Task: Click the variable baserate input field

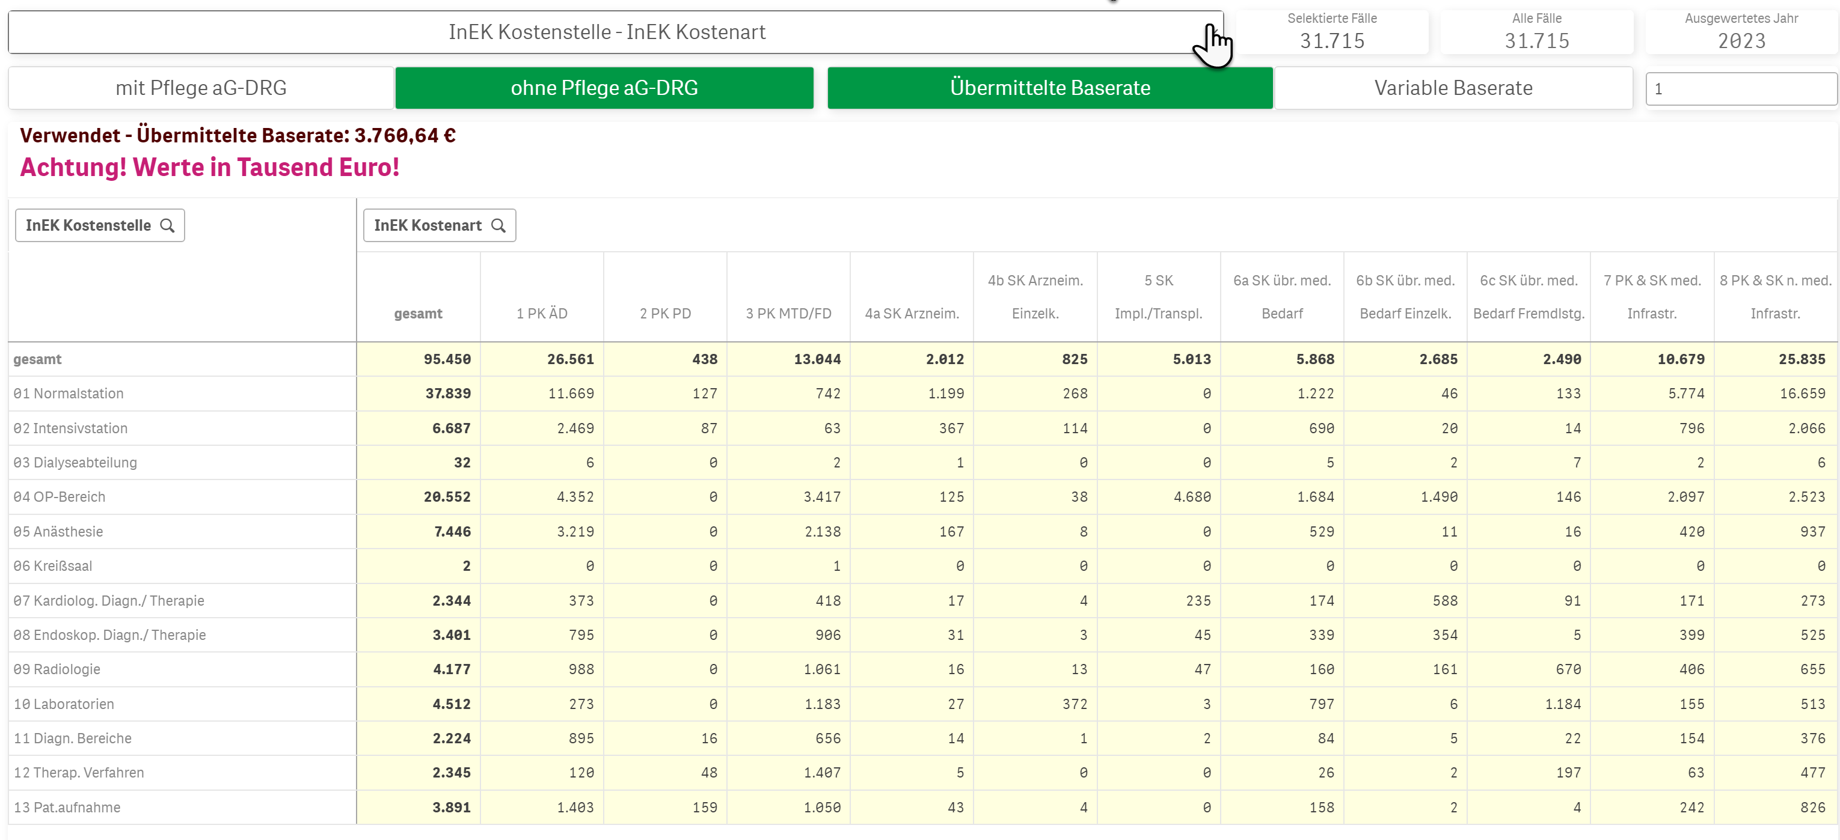Action: coord(1740,89)
